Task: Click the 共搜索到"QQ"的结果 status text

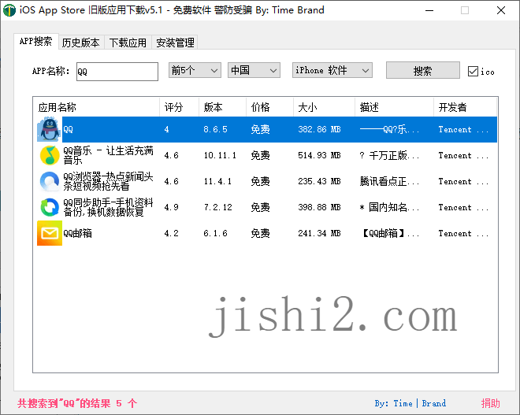Action: pyautogui.click(x=77, y=403)
